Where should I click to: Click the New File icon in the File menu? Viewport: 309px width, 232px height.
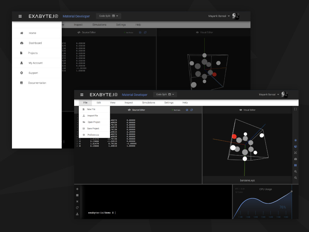(x=83, y=109)
